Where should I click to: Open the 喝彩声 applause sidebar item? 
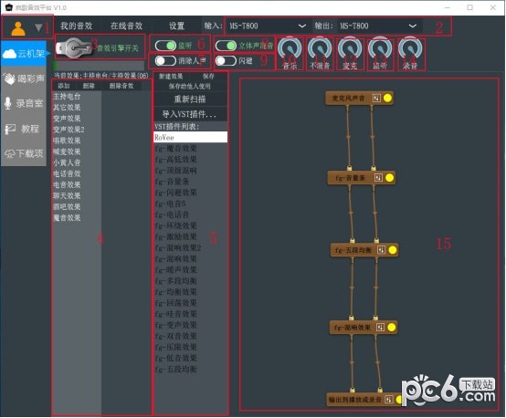pyautogui.click(x=24, y=78)
